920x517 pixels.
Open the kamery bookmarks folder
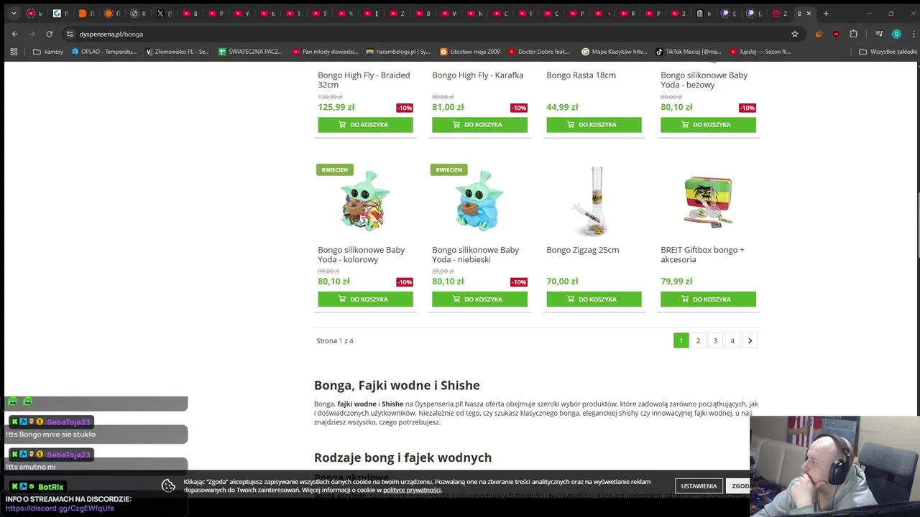(x=48, y=52)
